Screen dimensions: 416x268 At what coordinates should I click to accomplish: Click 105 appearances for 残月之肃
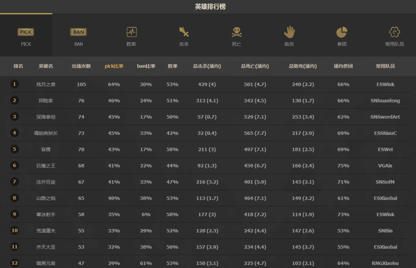81,84
